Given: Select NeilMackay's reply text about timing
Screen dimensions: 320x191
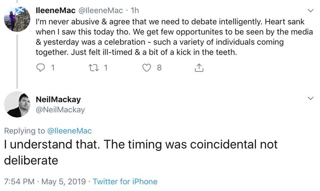Looking at the screenshot, I should (141, 152).
